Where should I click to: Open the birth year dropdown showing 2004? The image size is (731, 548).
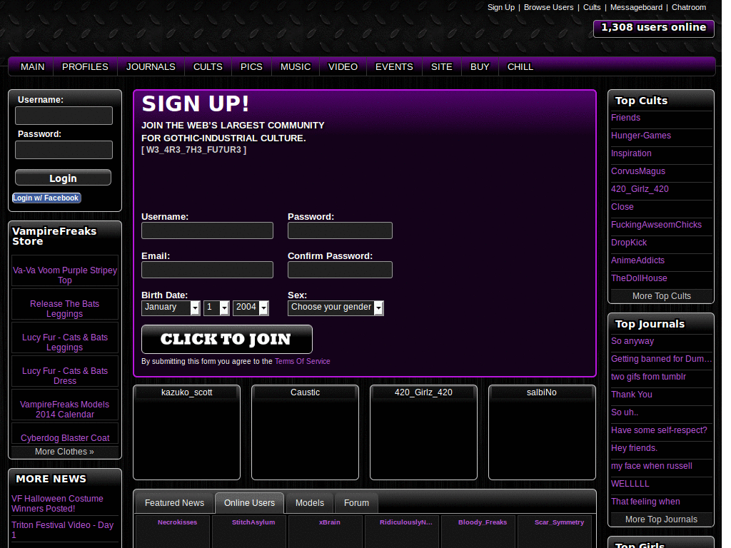(251, 308)
